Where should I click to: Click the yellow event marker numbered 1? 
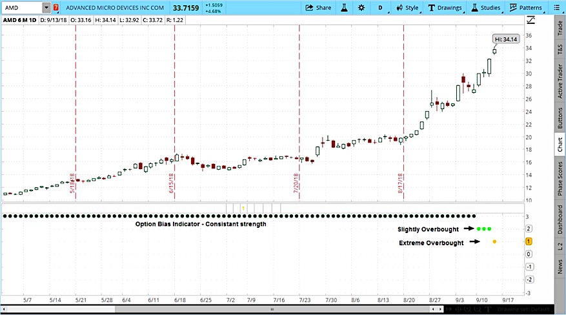(x=243, y=208)
